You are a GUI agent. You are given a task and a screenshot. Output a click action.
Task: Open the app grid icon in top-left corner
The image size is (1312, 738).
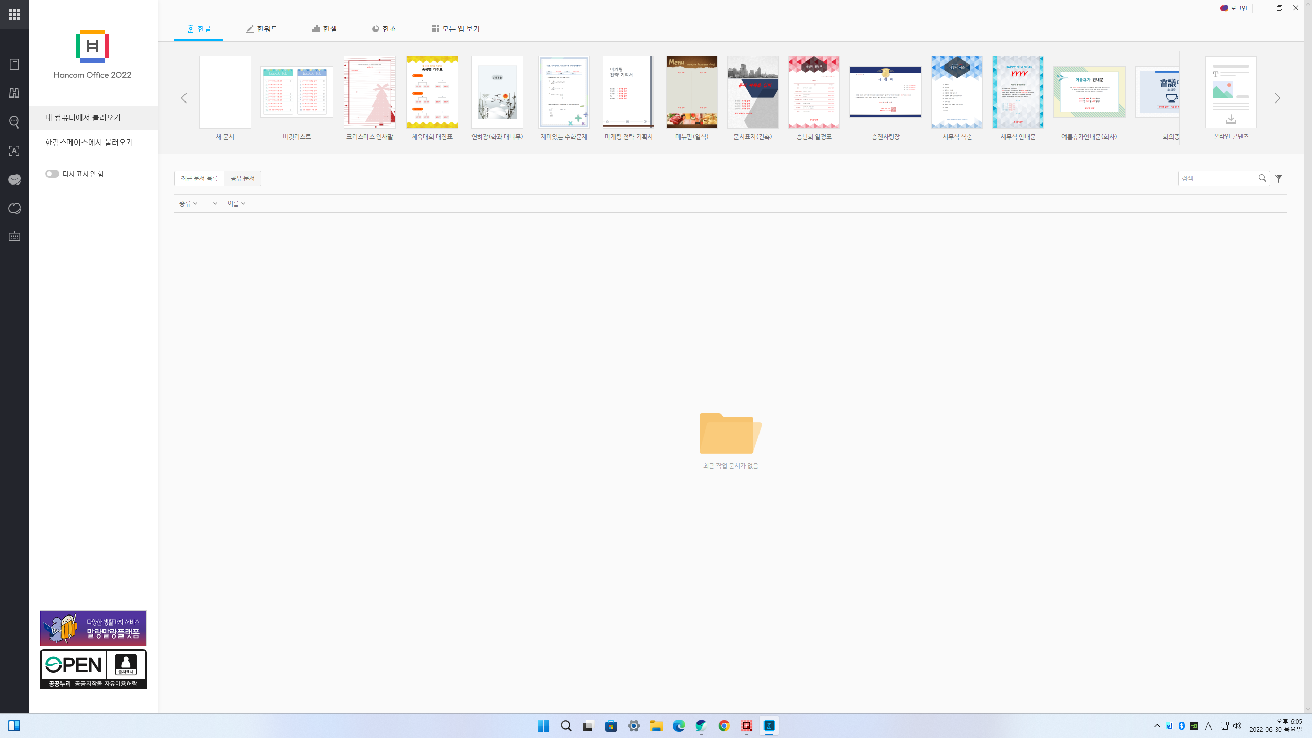point(14,14)
